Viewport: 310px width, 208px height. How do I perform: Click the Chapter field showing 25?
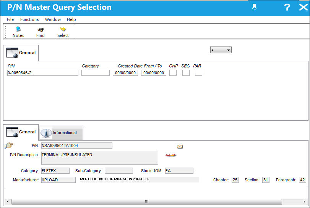tap(235, 180)
